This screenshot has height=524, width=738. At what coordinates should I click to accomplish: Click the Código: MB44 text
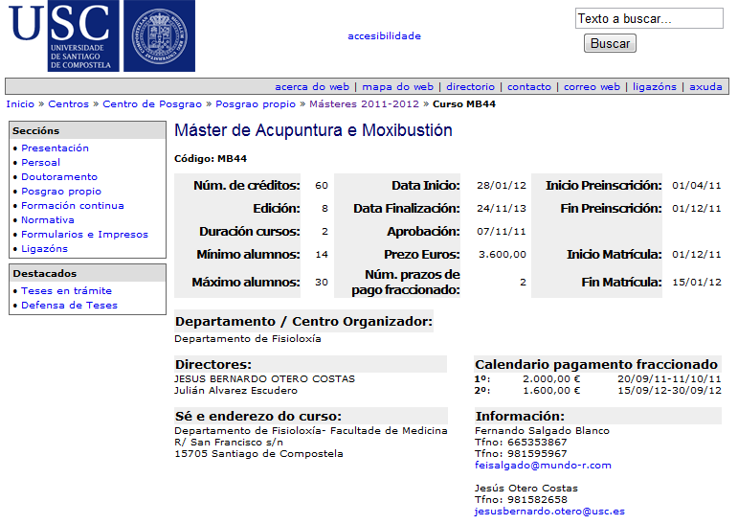point(211,159)
